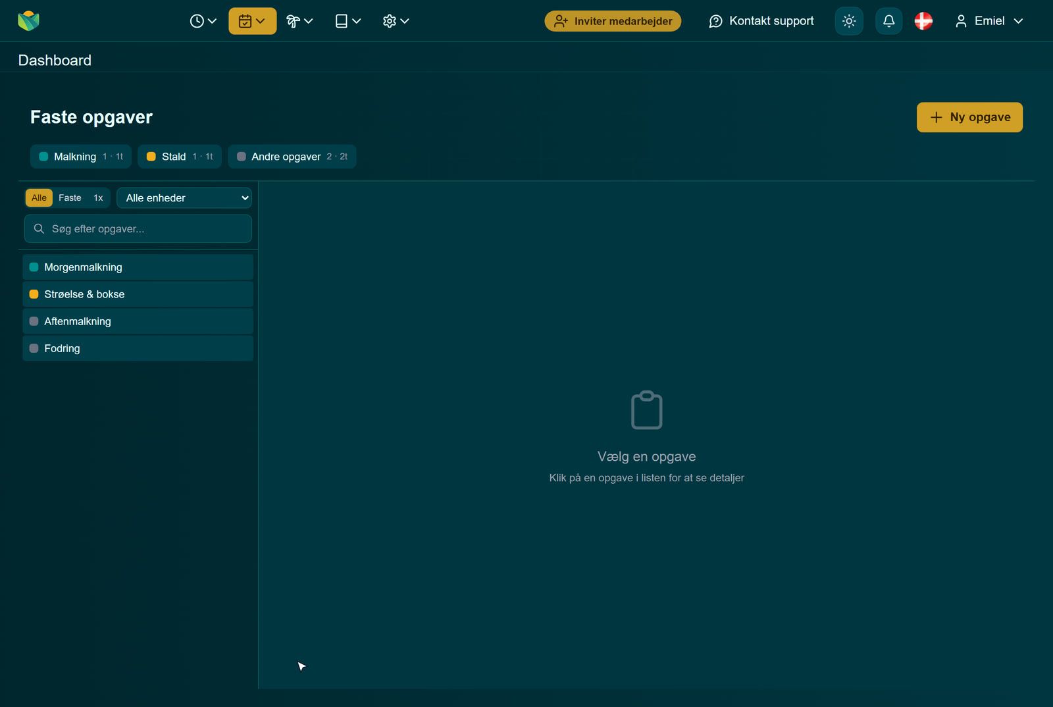Open the Morgenmalkning task
Image resolution: width=1053 pixels, height=707 pixels.
coord(138,267)
